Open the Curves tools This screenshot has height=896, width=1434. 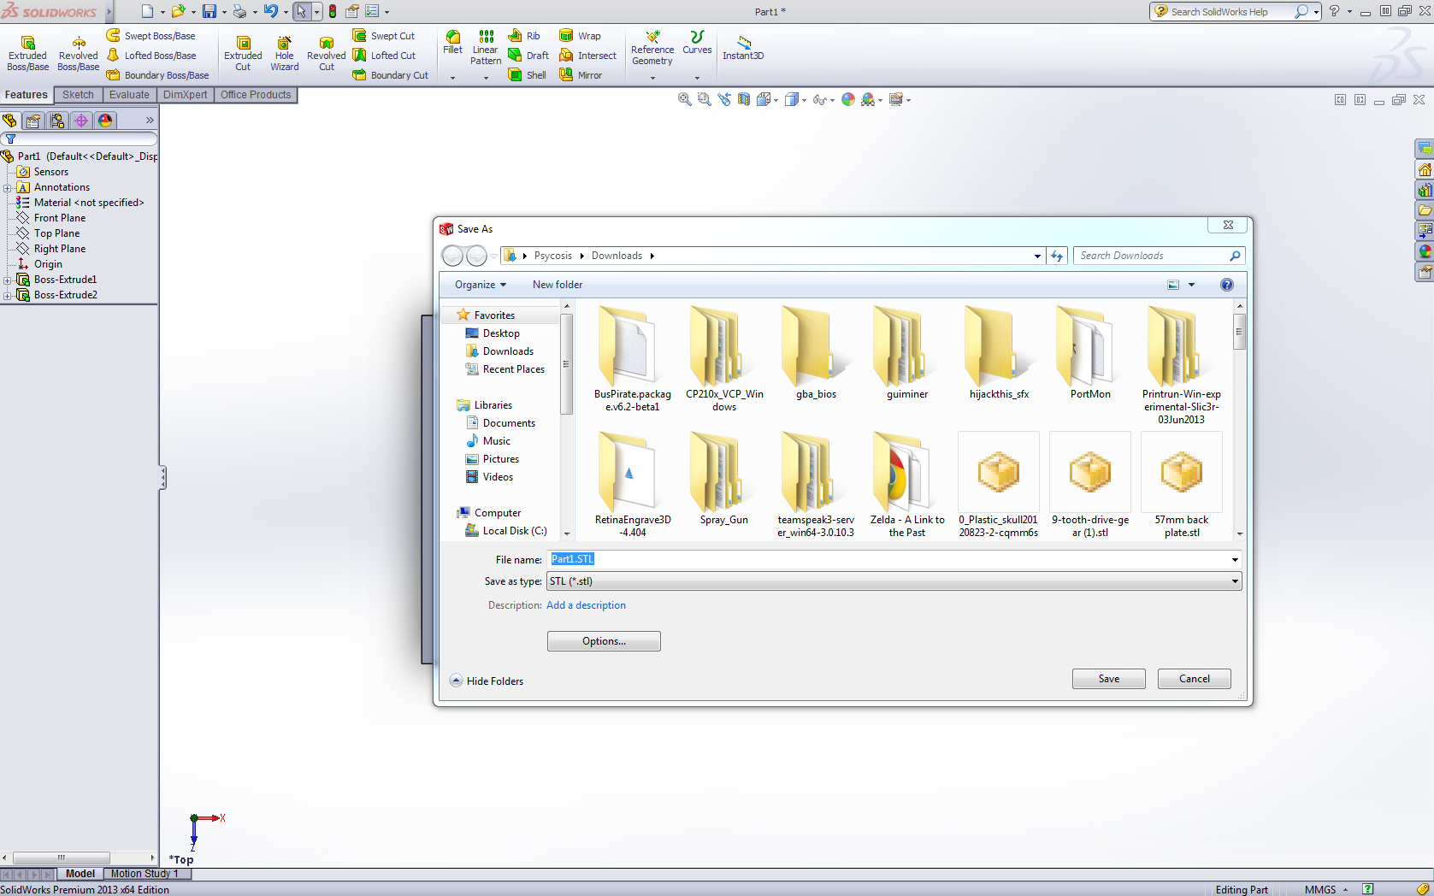[x=697, y=43]
